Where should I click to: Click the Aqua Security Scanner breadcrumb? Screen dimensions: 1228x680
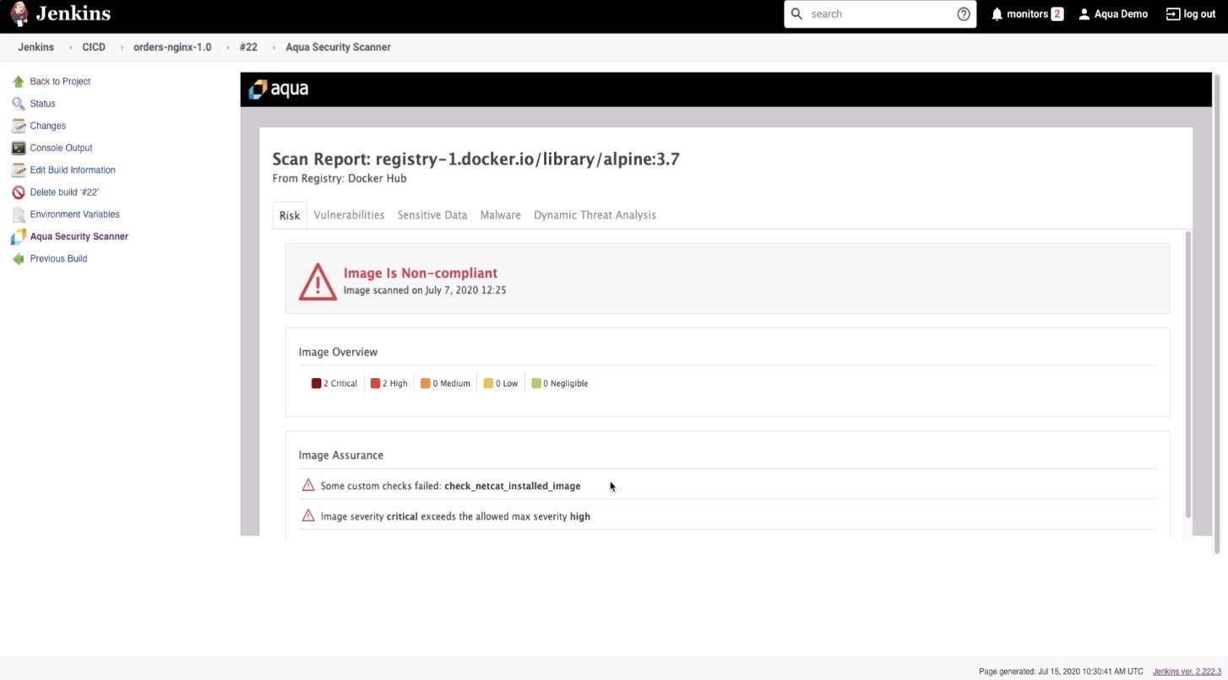(x=338, y=47)
